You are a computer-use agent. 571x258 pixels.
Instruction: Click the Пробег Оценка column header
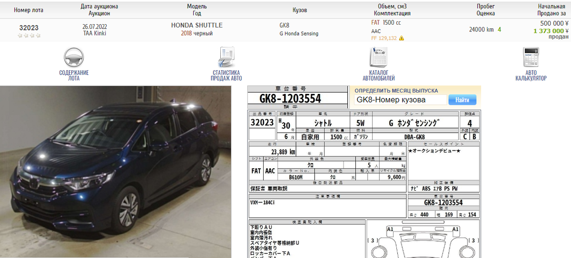tap(486, 10)
